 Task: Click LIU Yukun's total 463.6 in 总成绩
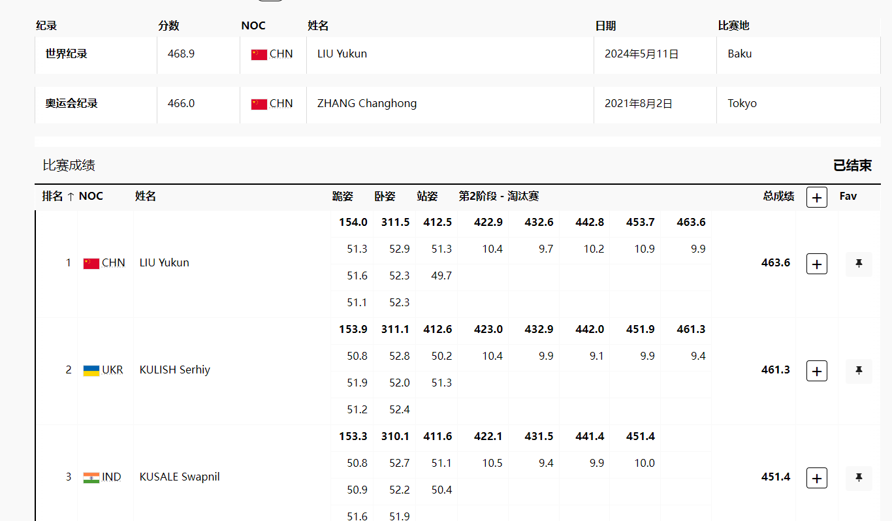776,262
